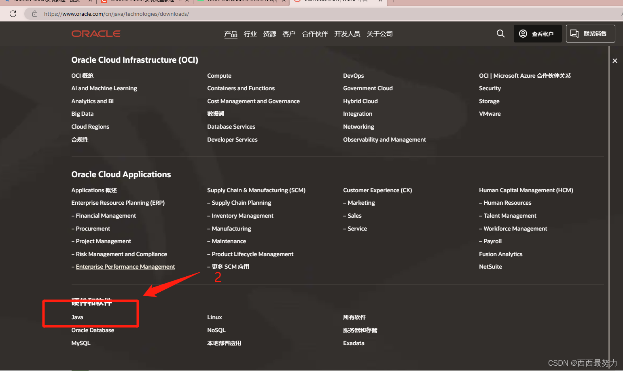Open Containers and Functions link

(x=241, y=88)
